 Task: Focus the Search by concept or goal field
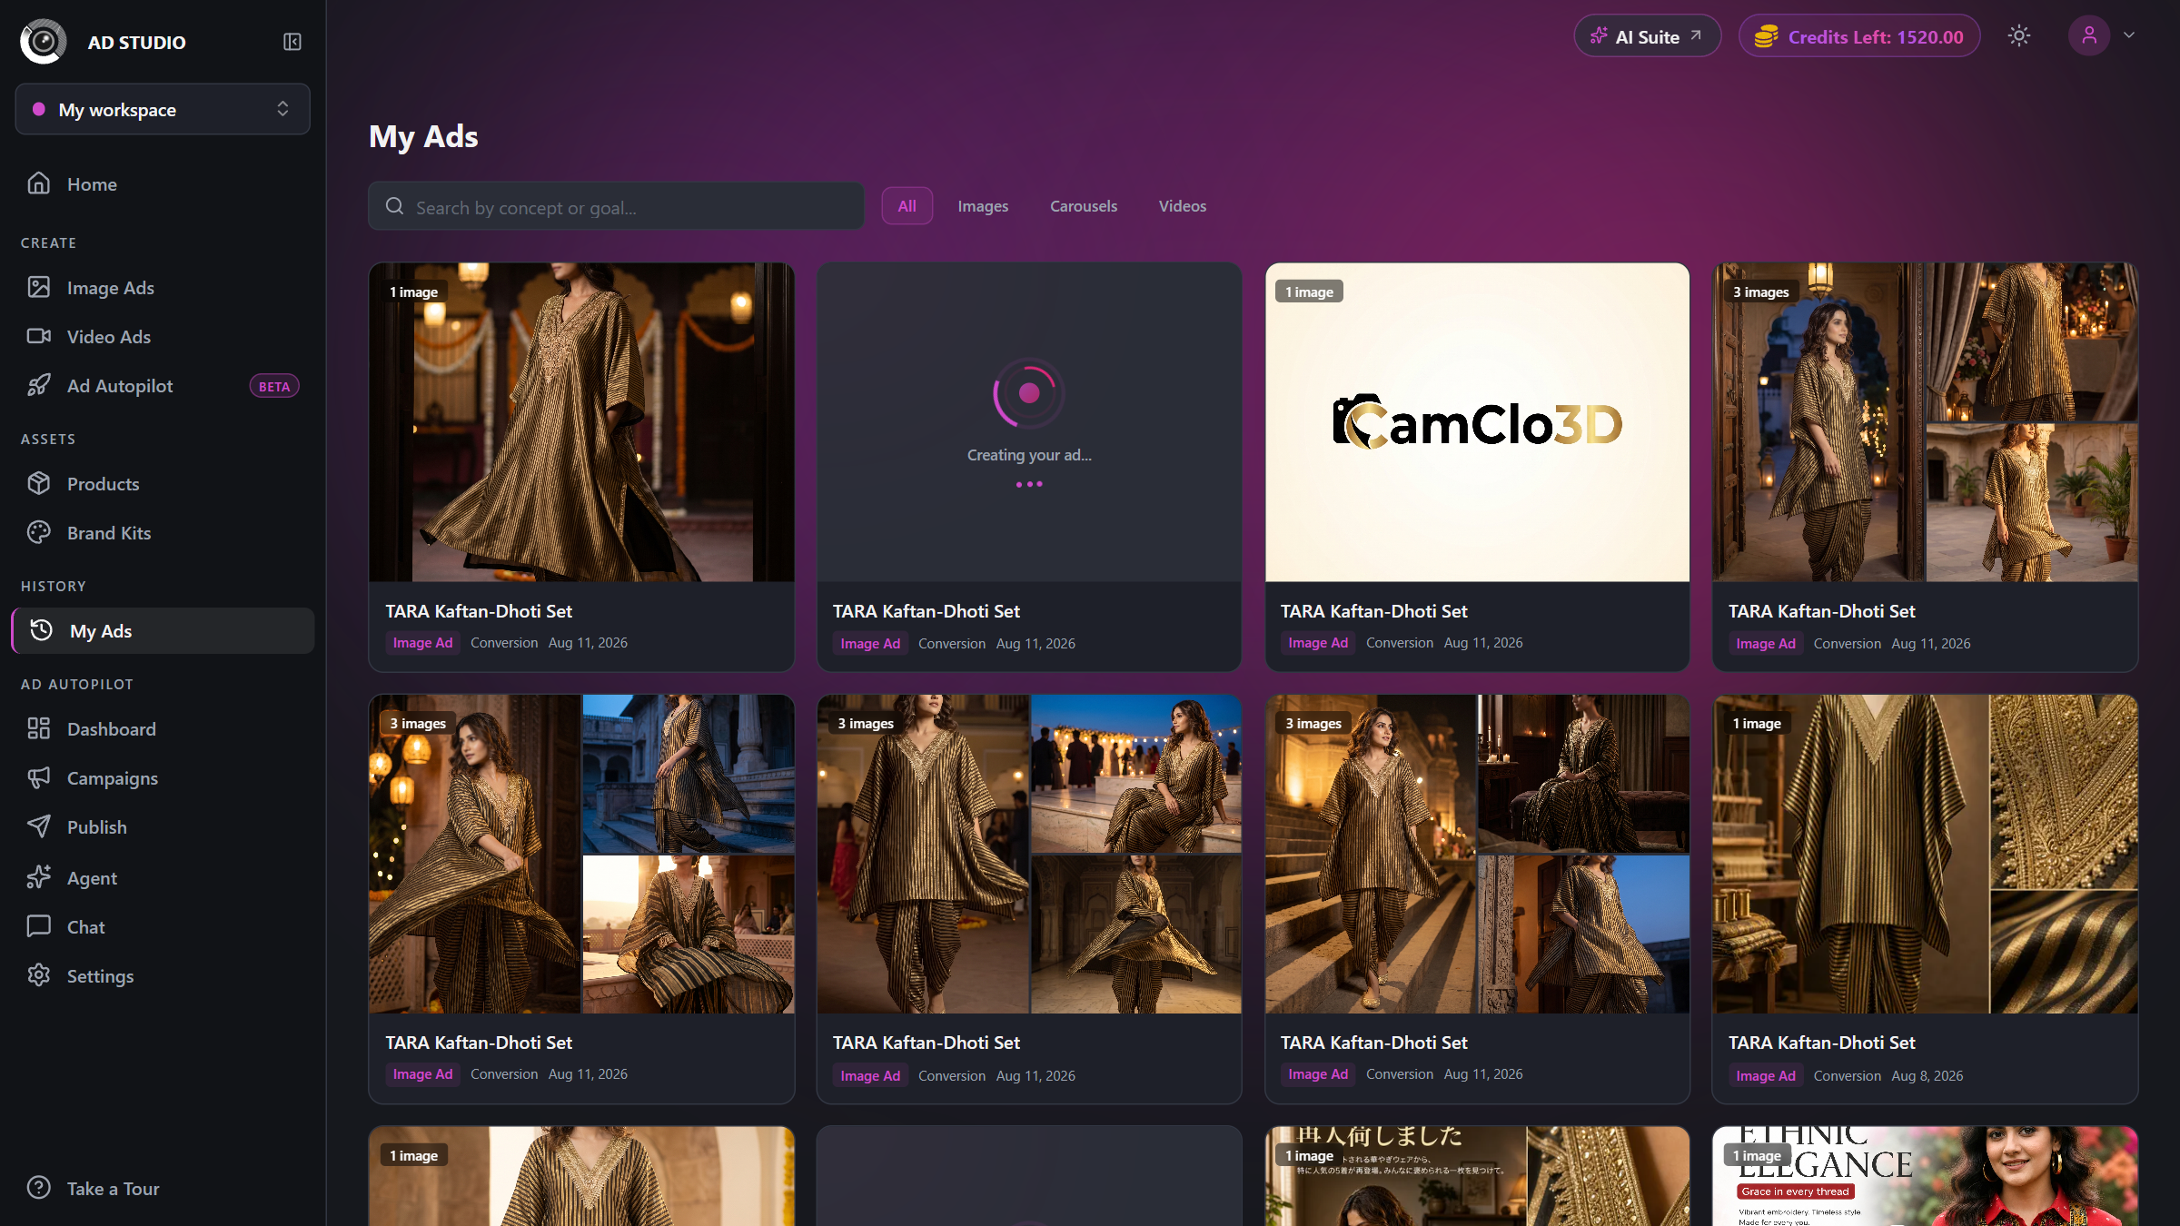[616, 206]
